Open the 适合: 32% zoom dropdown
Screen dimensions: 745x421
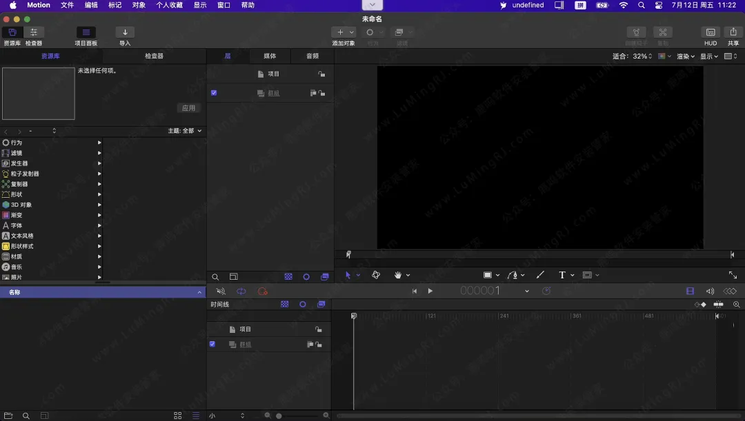(x=633, y=57)
